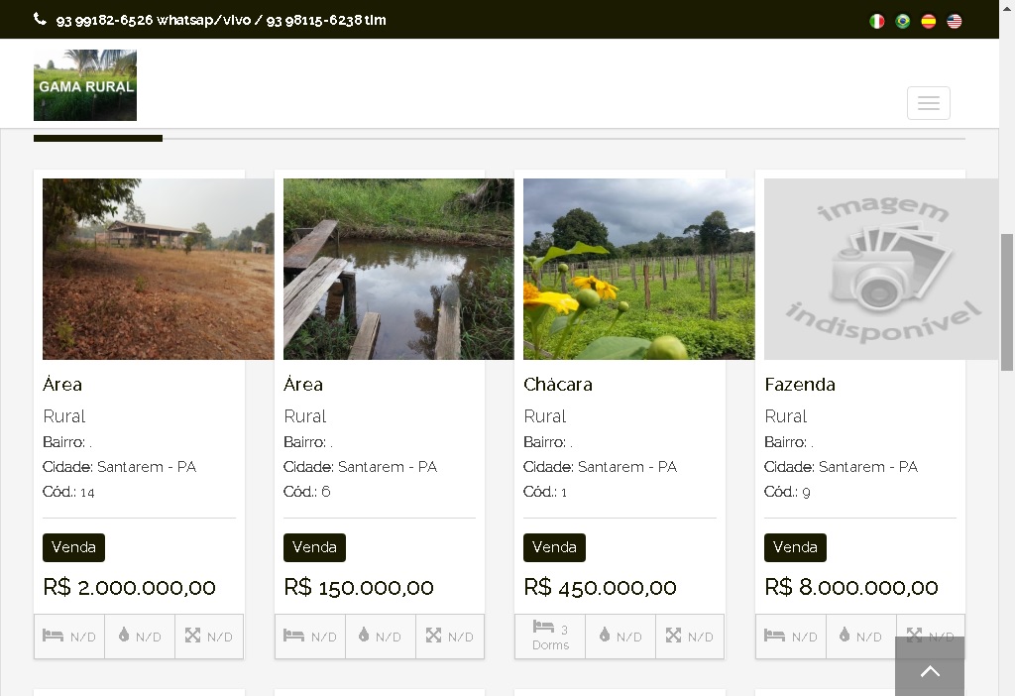Viewport: 1015px width, 696px height.
Task: Click the 'Bairro:' line on the Fazenda card
Action: pyautogui.click(x=789, y=442)
